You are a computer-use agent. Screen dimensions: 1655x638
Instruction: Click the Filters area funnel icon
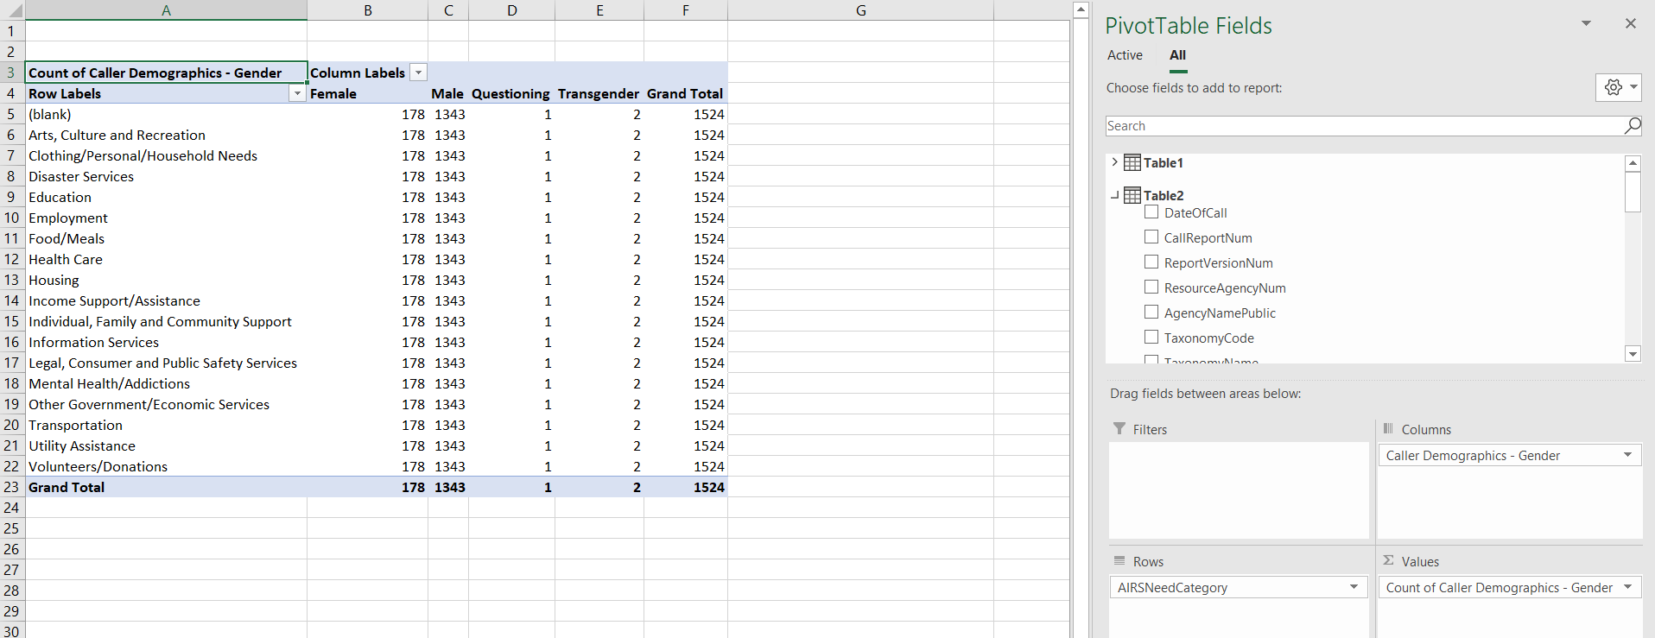1119,428
